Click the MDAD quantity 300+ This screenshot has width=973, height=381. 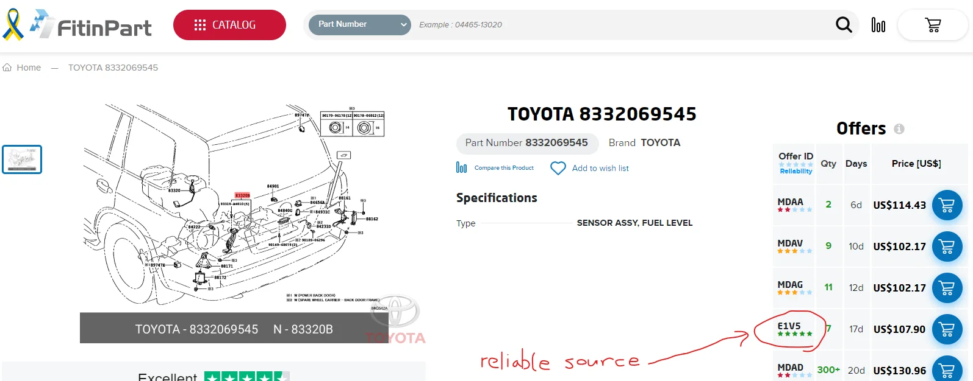pos(828,370)
